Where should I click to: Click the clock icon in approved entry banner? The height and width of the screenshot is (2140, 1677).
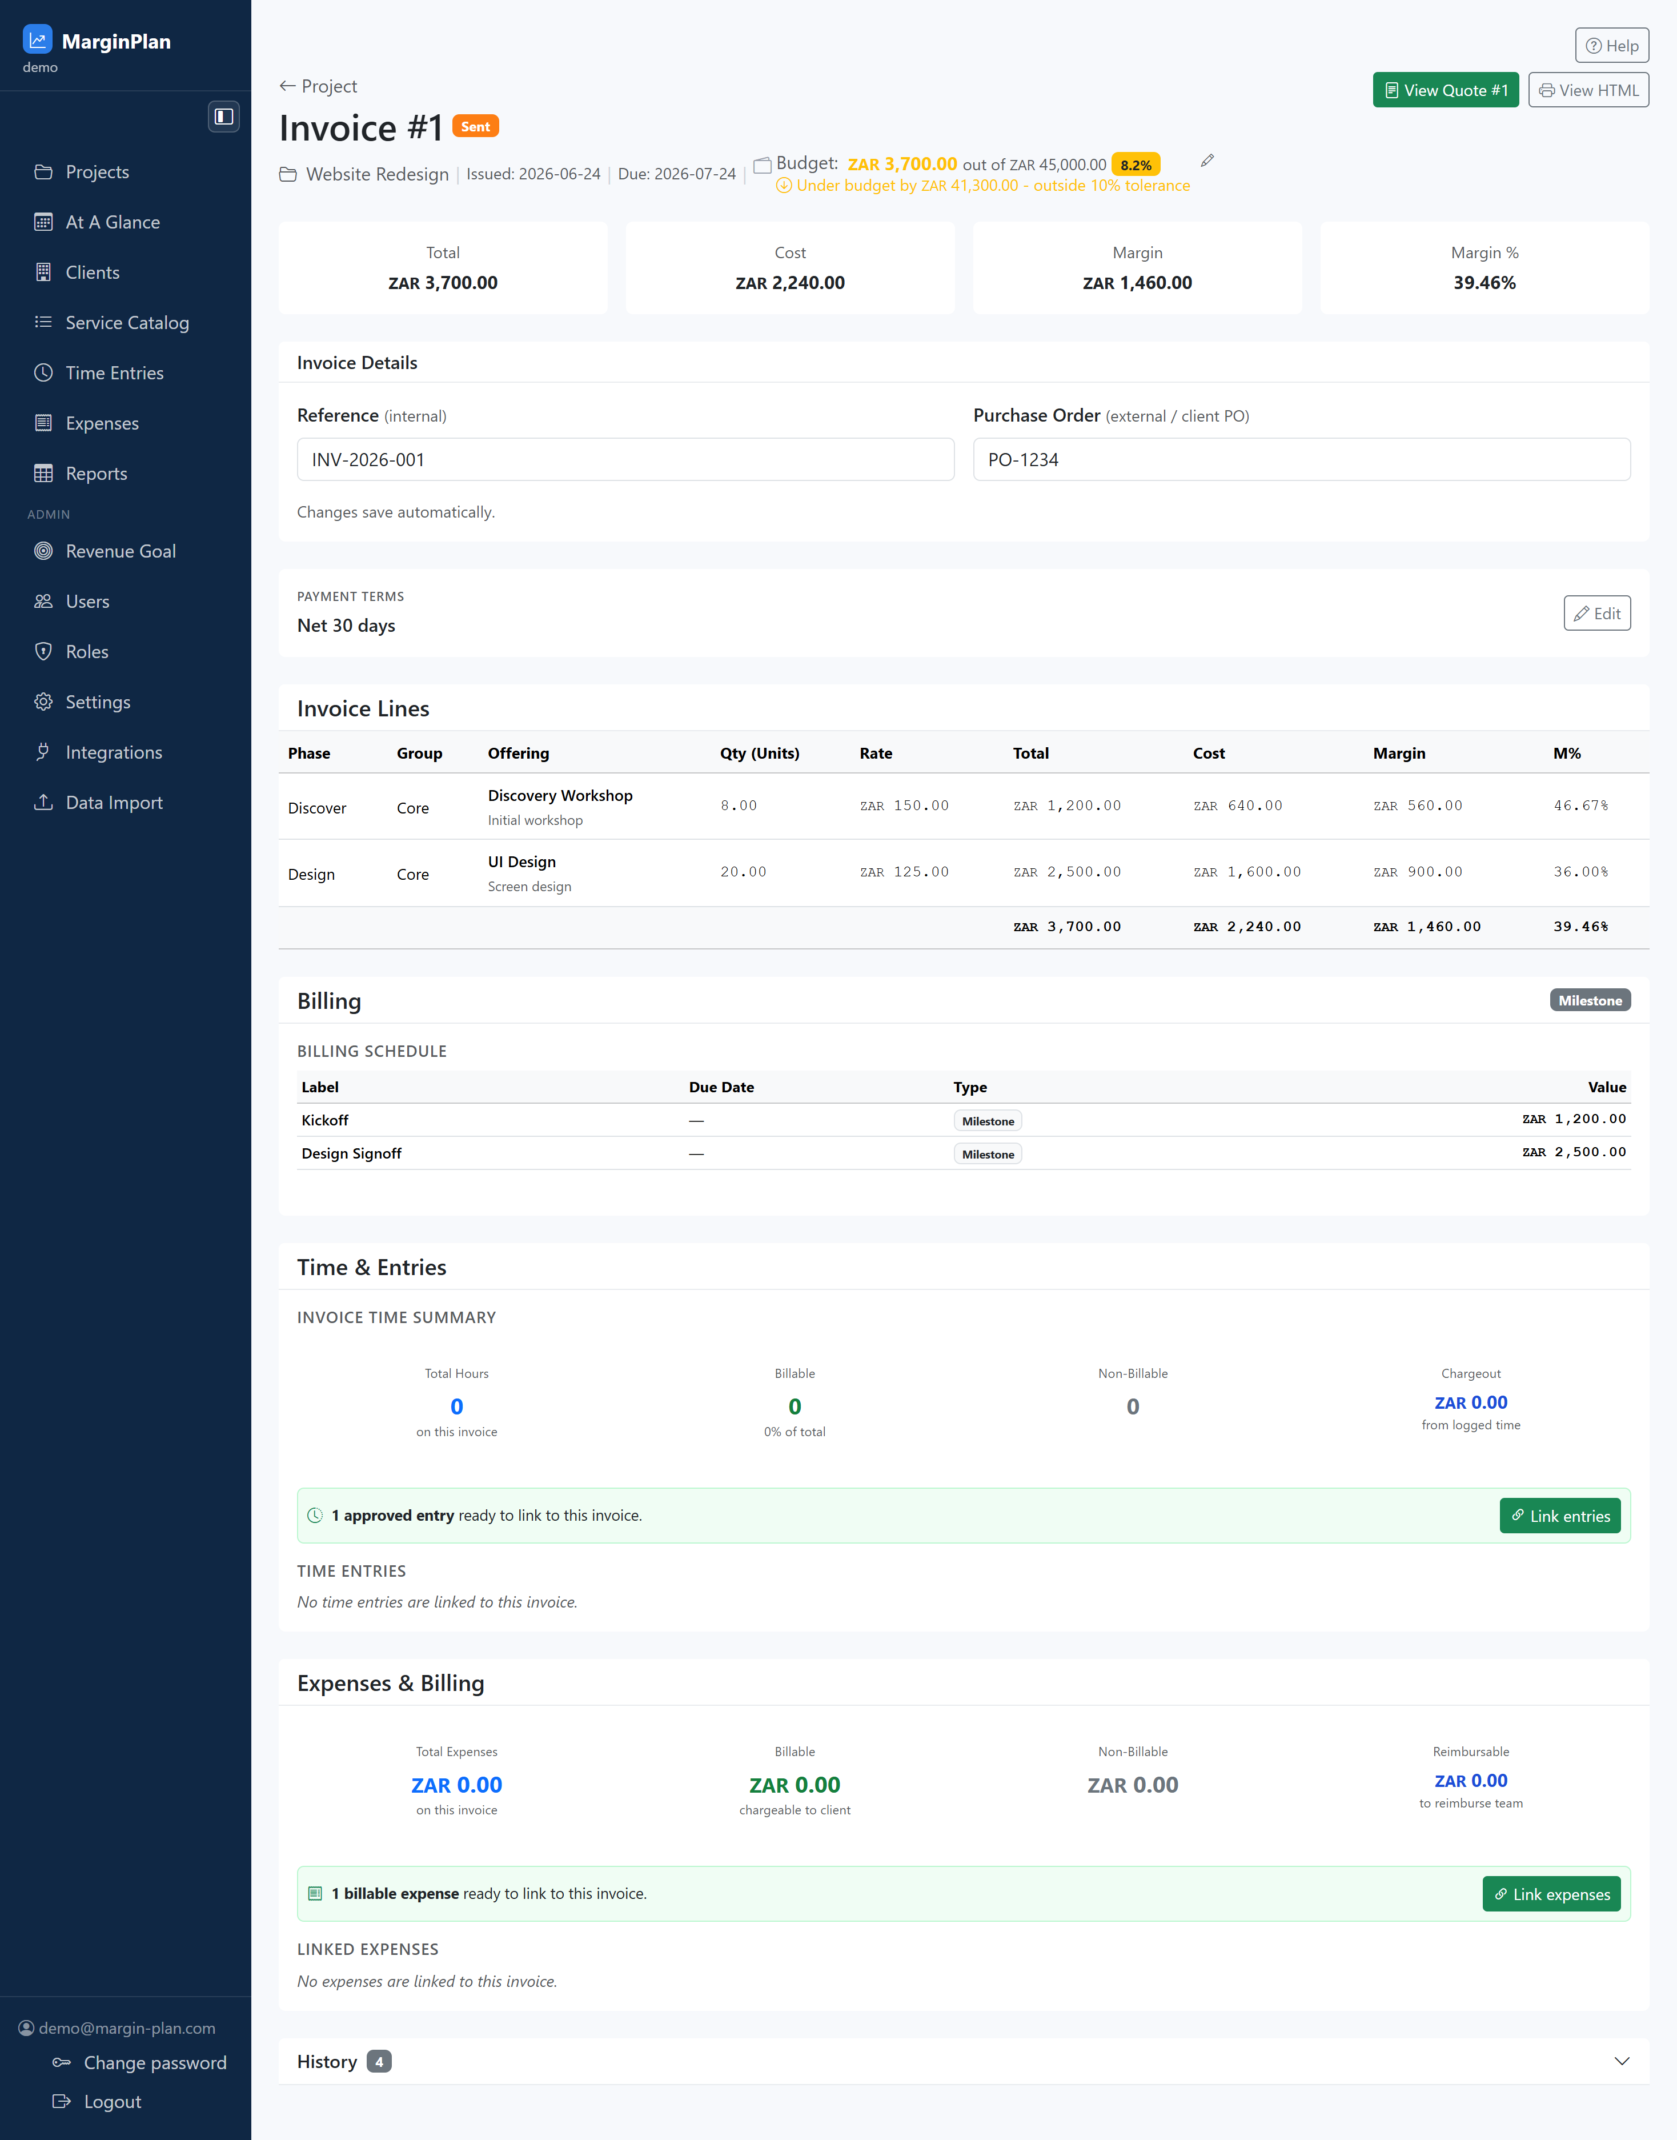tap(315, 1516)
